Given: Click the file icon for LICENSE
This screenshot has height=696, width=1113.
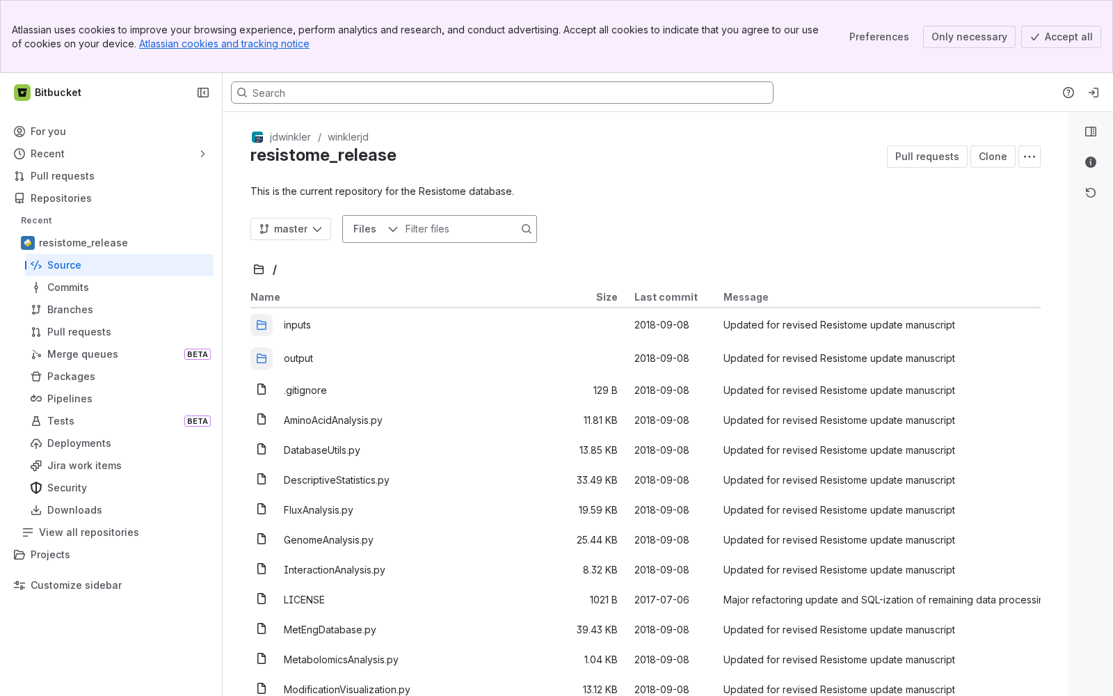Looking at the screenshot, I should pos(262,599).
